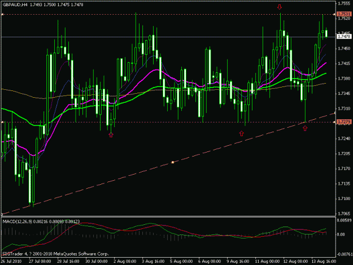Click the 1.7135 price scale value
Image resolution: width=353 pixels, height=265 pixels.
pos(344,184)
